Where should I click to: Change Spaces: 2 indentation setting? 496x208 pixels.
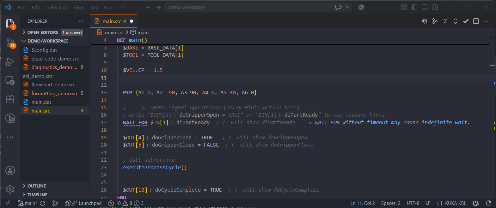click(391, 203)
